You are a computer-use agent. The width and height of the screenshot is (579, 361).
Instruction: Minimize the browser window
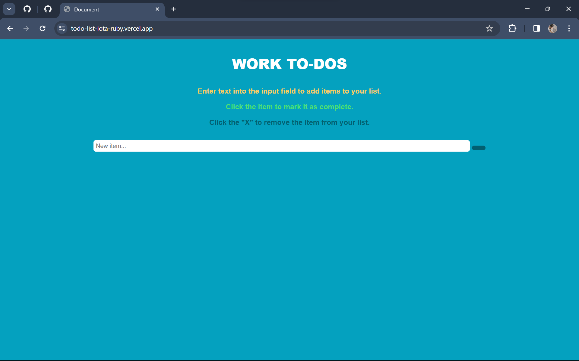[527, 9]
